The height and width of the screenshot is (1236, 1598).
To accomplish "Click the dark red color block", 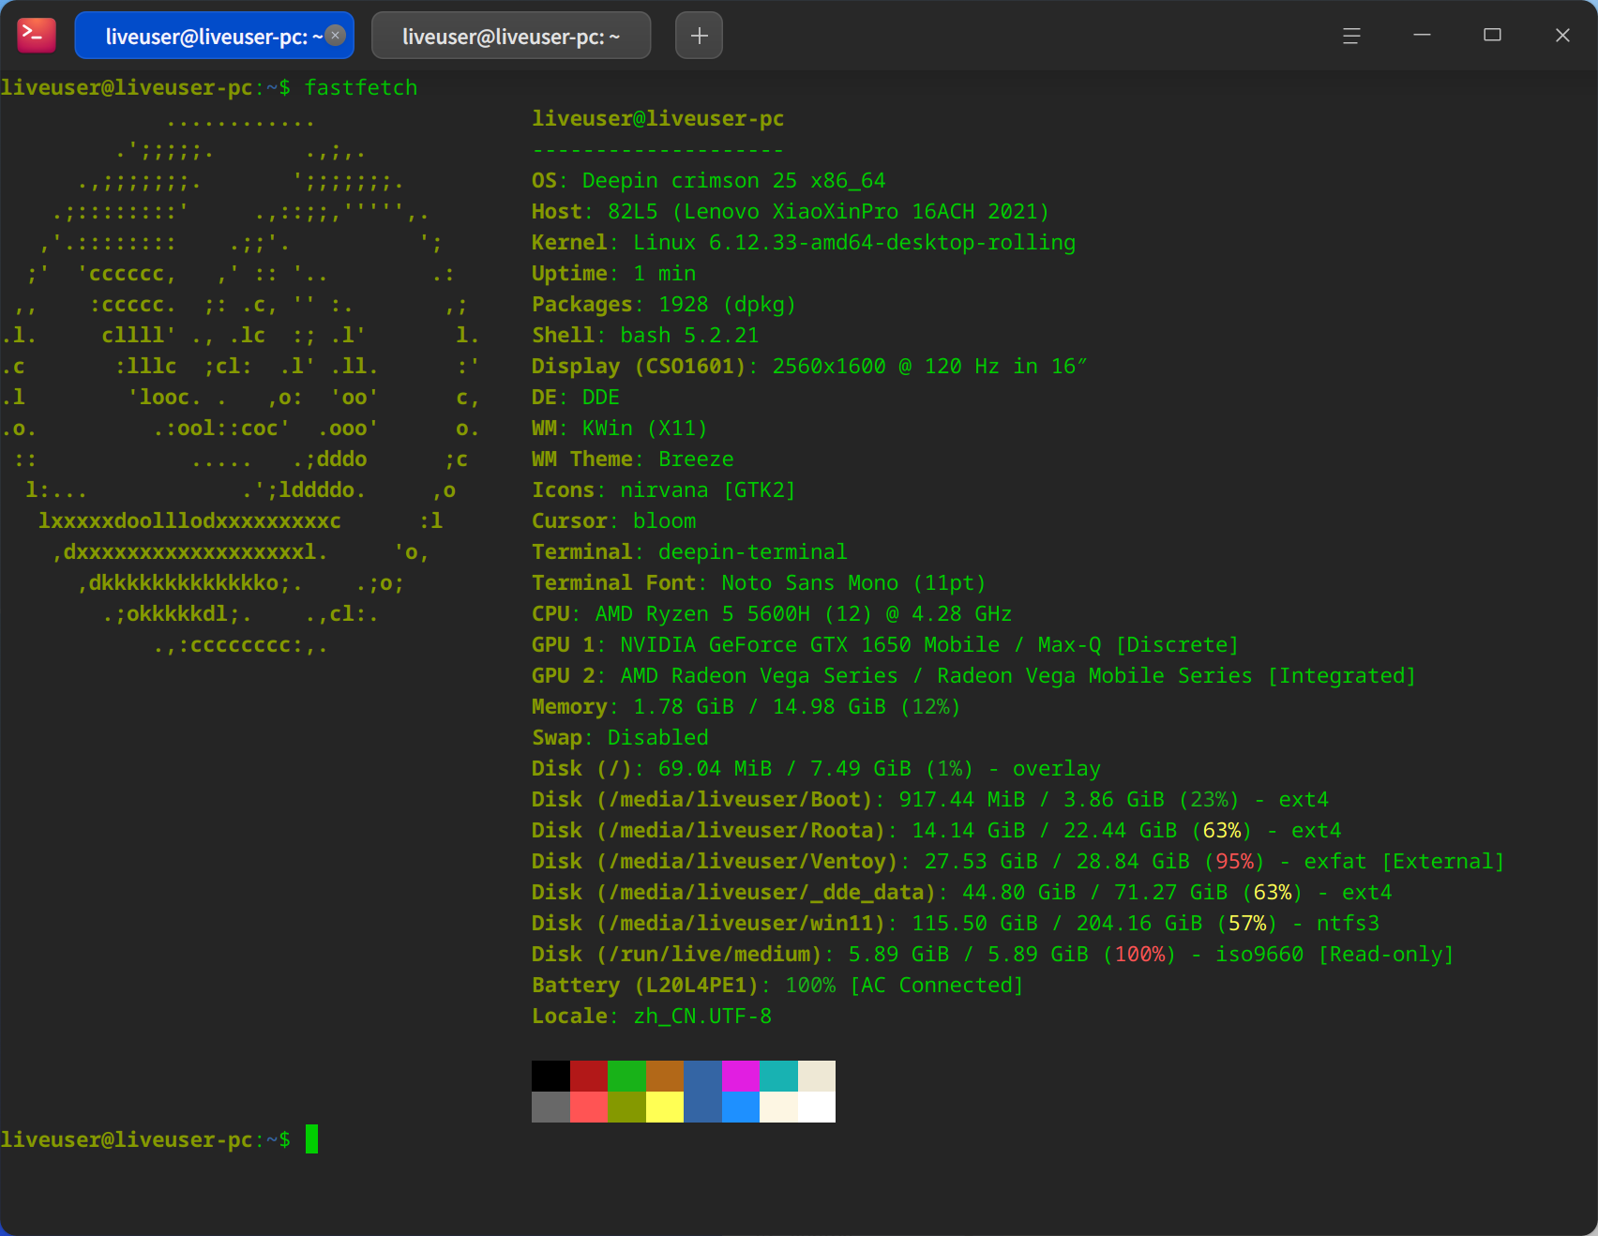I will click(x=589, y=1076).
